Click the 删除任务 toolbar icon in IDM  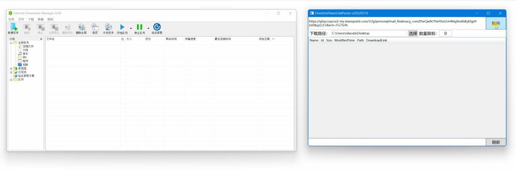click(67, 28)
